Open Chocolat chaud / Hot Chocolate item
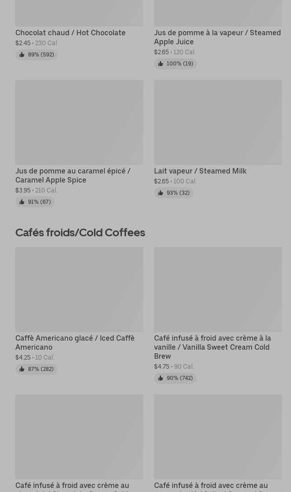 (70, 33)
